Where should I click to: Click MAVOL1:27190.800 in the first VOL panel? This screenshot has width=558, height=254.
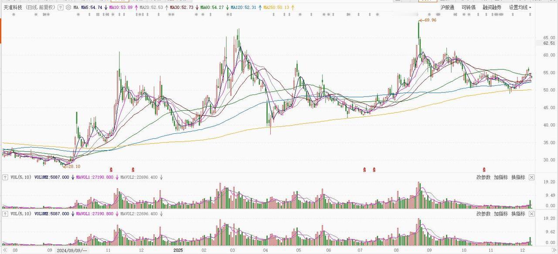pos(95,177)
